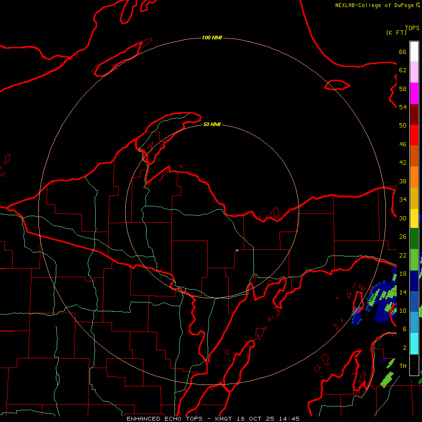Viewport: 422px width, 422px height.
Task: Click the KMQT station identifier
Action: [224, 419]
